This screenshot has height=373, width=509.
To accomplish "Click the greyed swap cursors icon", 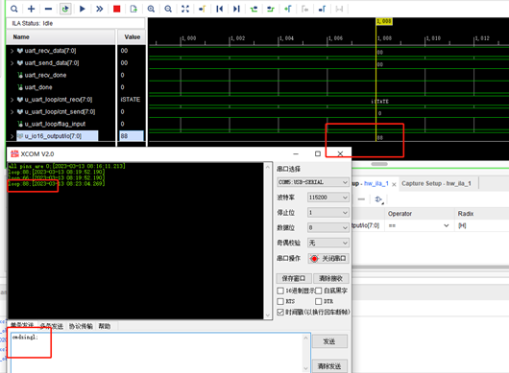I will click(339, 9).
